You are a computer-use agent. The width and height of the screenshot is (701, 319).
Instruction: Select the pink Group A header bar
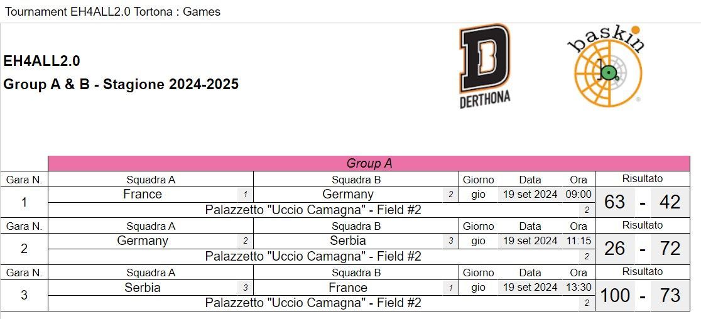(369, 163)
